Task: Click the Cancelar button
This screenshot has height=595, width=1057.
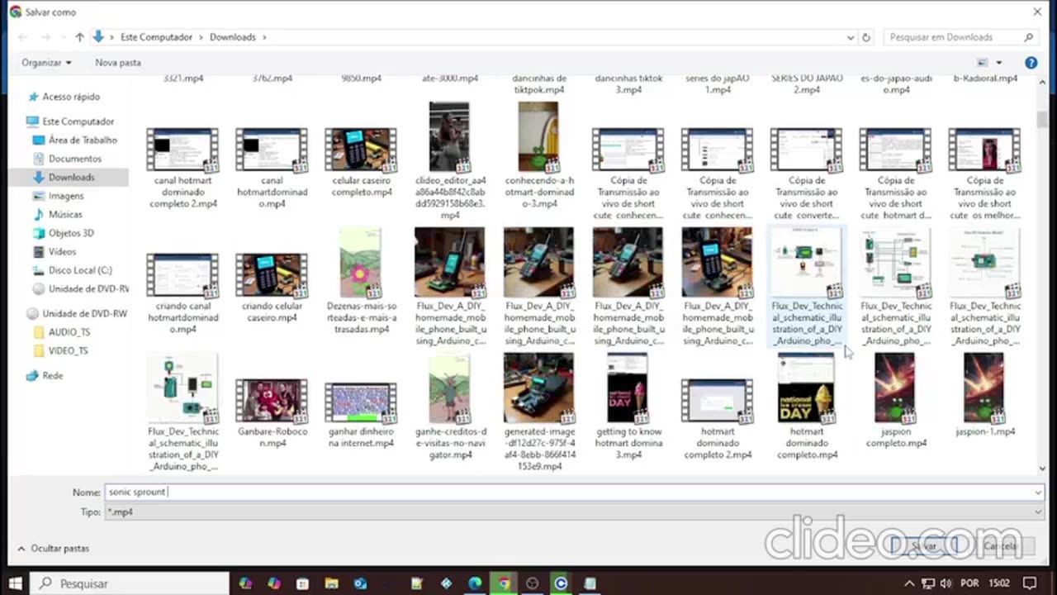Action: pos(1000,546)
